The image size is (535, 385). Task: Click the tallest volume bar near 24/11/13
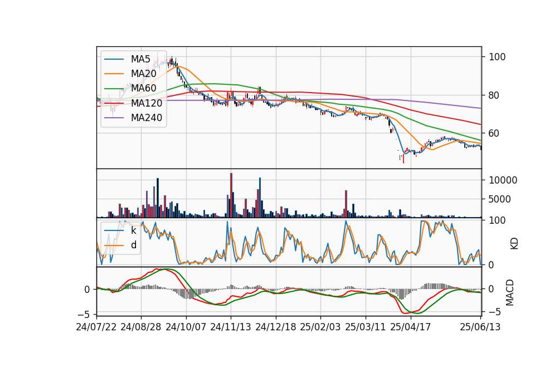231,195
